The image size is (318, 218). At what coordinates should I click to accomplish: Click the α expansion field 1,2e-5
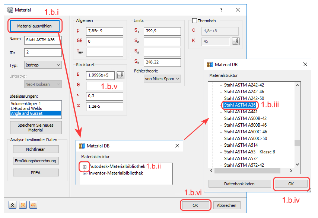point(104,107)
